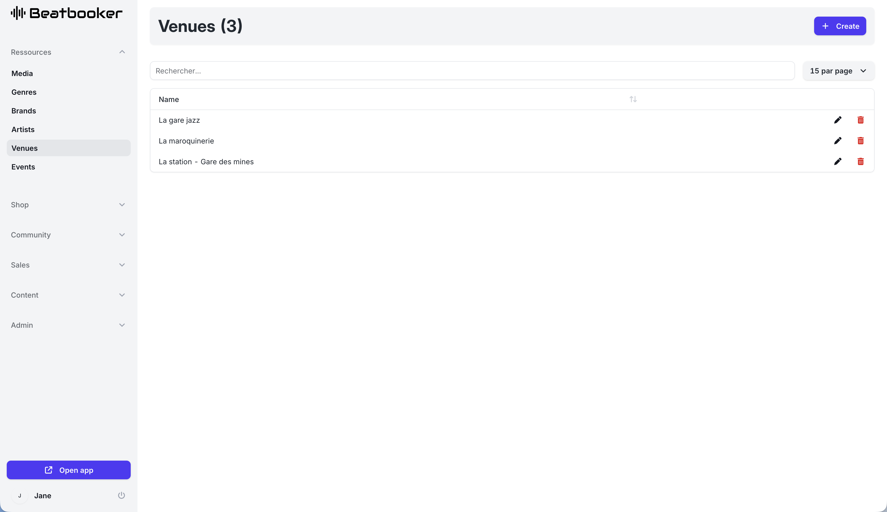Image resolution: width=887 pixels, height=512 pixels.
Task: Go to Artists in sidebar
Action: point(23,129)
